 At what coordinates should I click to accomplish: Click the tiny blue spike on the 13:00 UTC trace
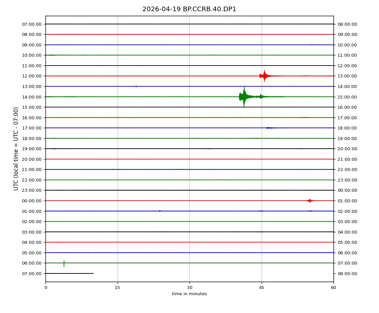coord(136,86)
